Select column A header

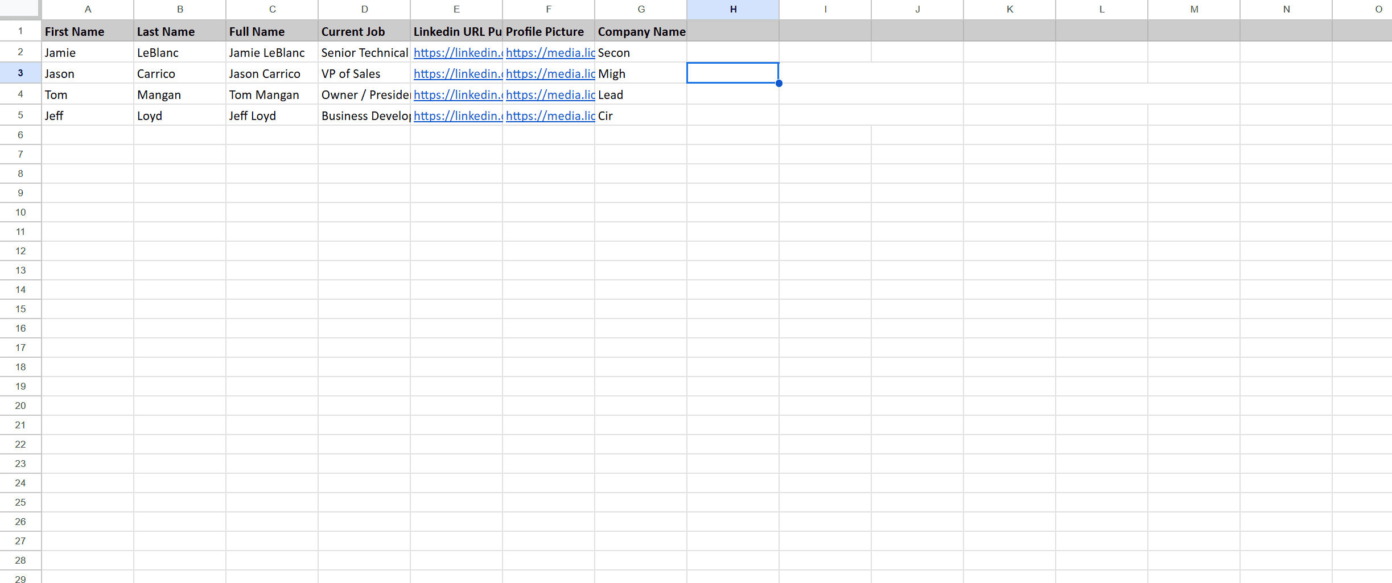(88, 9)
